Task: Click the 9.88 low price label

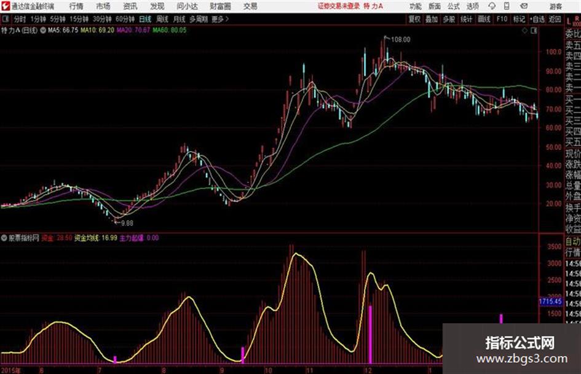Action: [127, 224]
